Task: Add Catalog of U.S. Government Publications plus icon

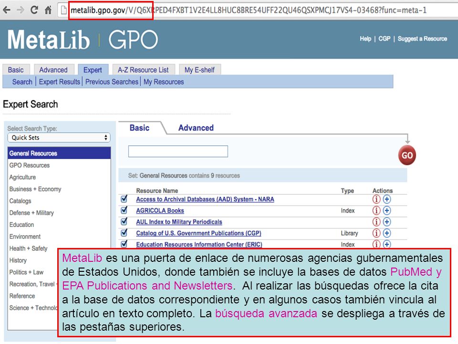Action: 387,233
